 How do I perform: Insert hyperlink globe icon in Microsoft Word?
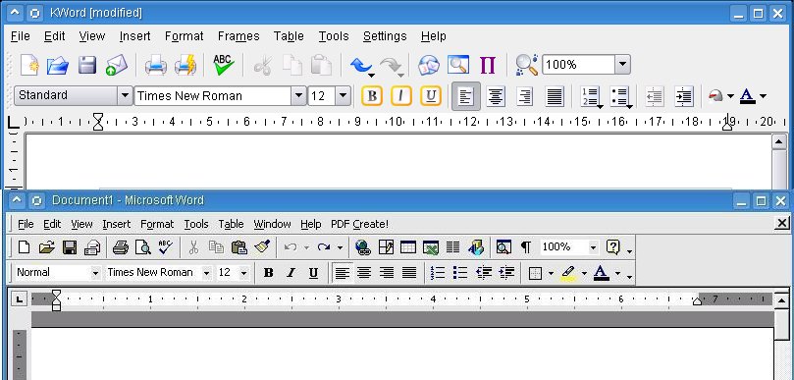(x=363, y=247)
